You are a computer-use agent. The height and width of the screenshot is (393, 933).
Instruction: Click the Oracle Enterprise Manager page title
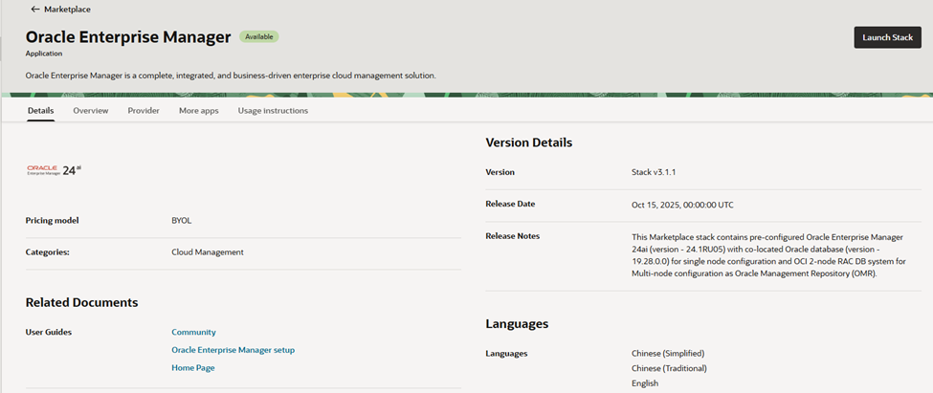(x=128, y=37)
